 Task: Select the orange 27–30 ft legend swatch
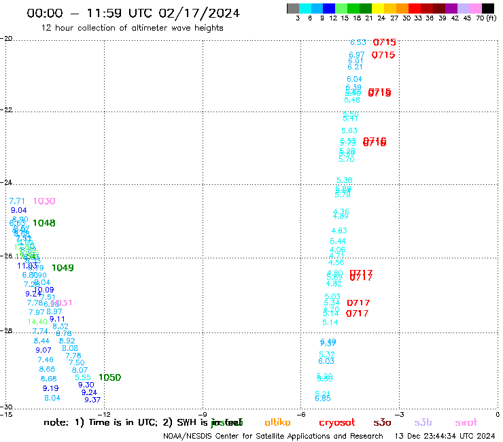tap(402, 8)
